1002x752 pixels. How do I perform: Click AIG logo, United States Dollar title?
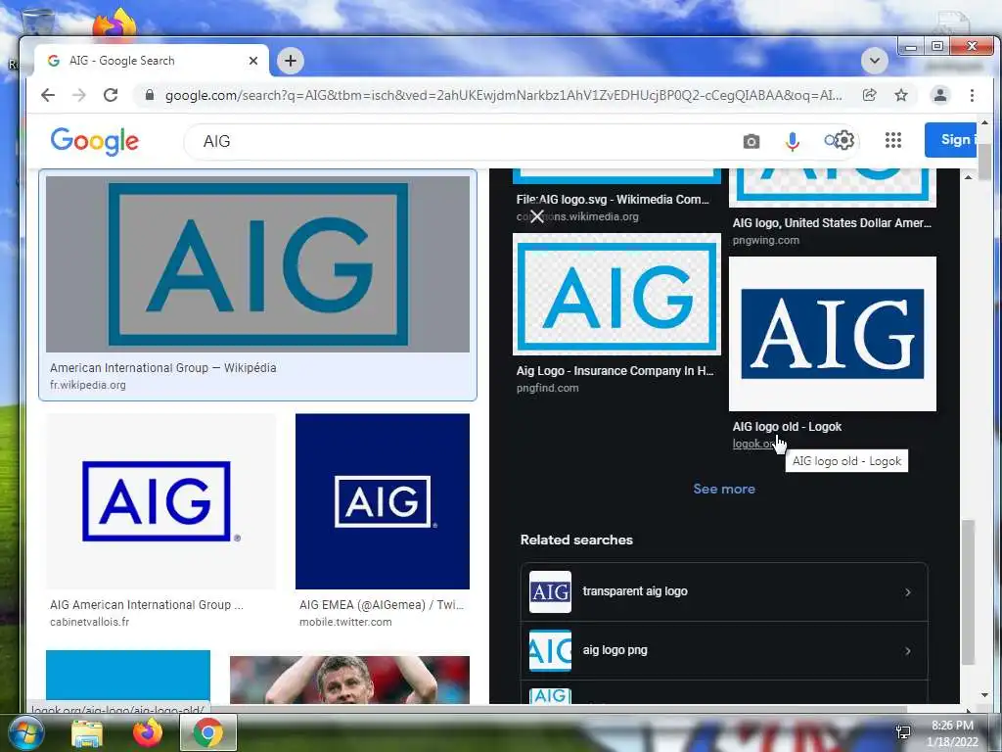click(832, 223)
